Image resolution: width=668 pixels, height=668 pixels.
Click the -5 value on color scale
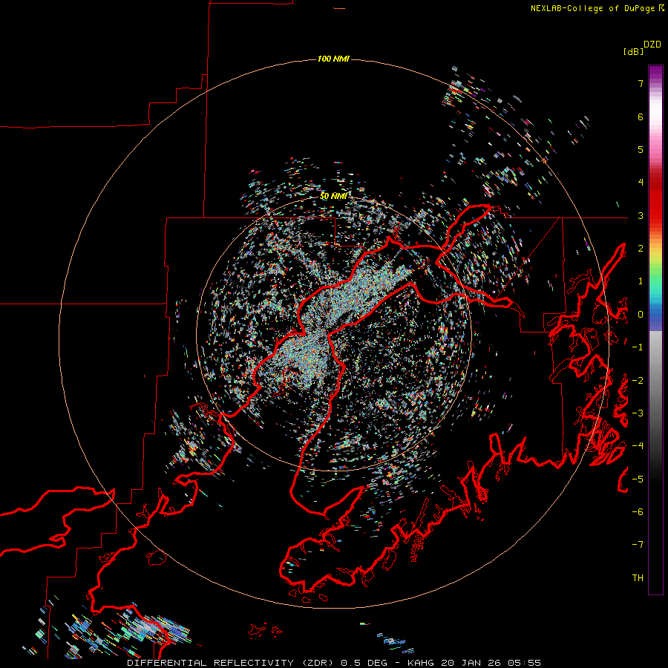[x=638, y=479]
